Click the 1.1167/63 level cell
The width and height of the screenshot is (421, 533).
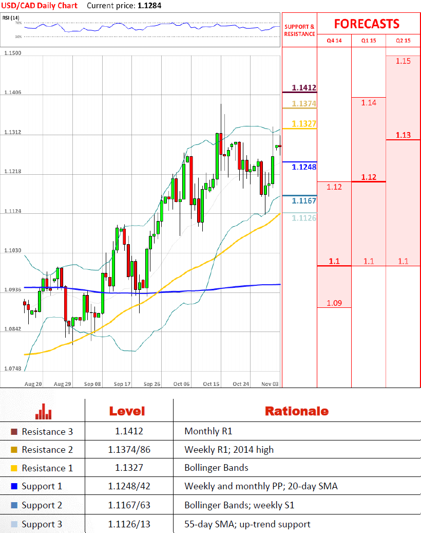(129, 505)
